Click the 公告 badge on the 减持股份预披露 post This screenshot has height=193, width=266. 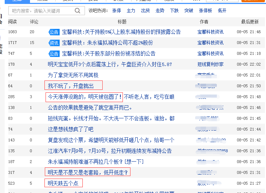[x=54, y=32]
